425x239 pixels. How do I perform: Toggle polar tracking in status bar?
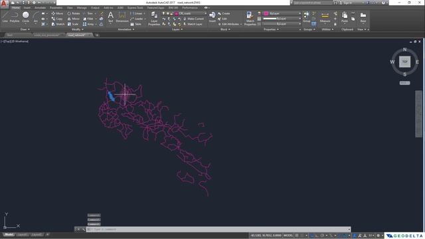(x=322, y=236)
